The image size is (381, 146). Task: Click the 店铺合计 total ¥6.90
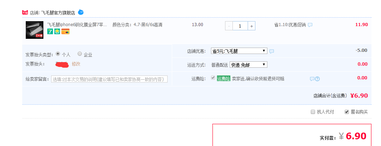pyautogui.click(x=359, y=96)
